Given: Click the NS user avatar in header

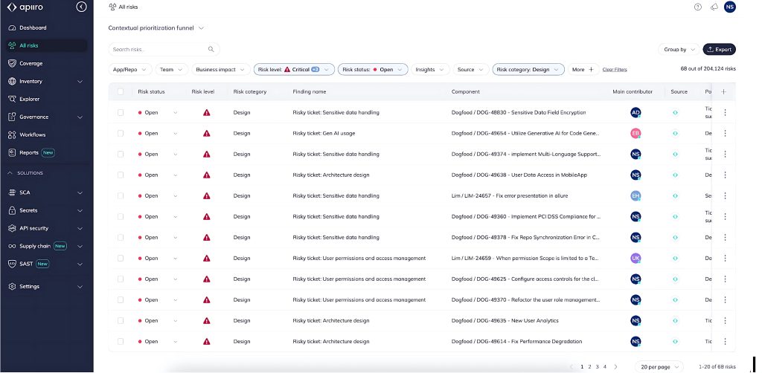Looking at the screenshot, I should (730, 7).
